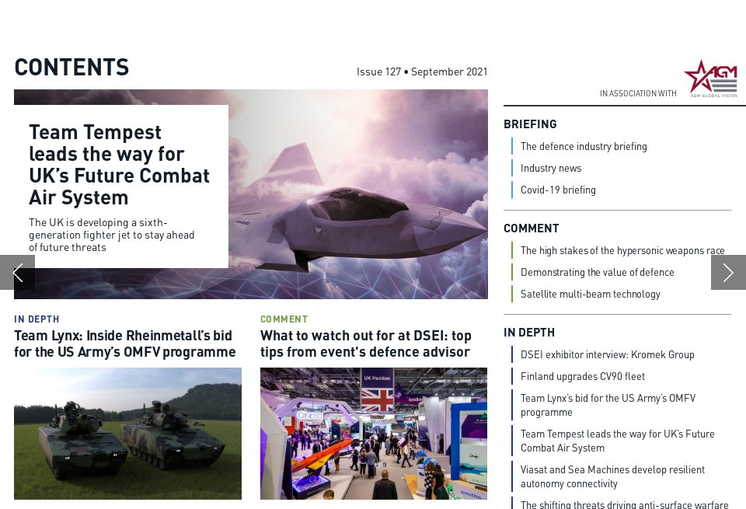
Task: Click Issue 127 September 2021 text
Action: pyautogui.click(x=422, y=71)
